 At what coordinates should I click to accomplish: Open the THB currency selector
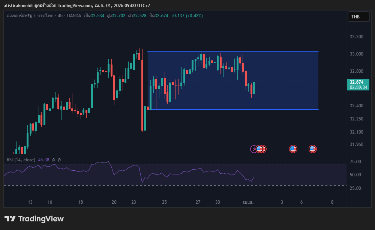(x=355, y=17)
